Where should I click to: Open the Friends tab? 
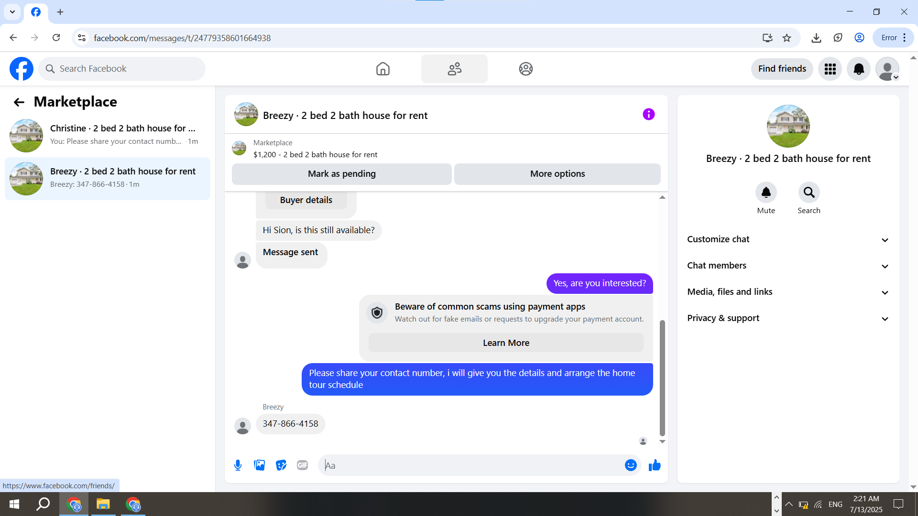click(454, 69)
